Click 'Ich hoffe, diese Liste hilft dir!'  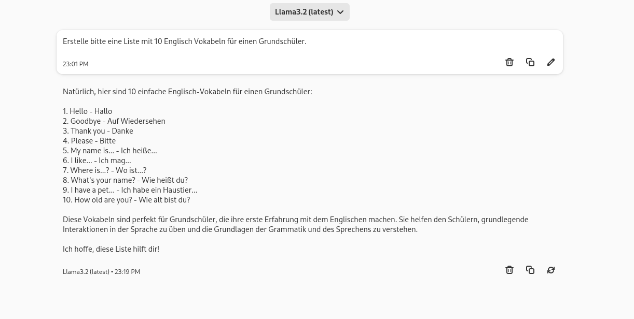pos(111,249)
